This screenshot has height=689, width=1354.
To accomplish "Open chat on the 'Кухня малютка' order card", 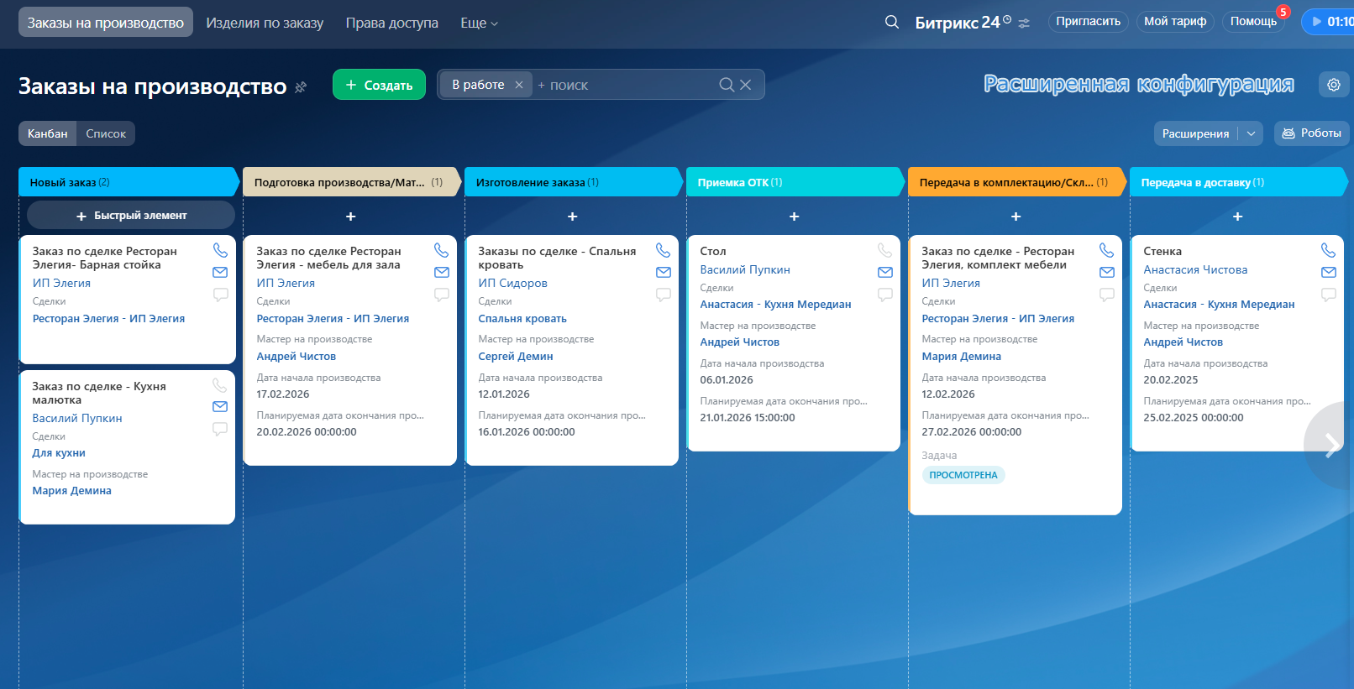I will 220,429.
